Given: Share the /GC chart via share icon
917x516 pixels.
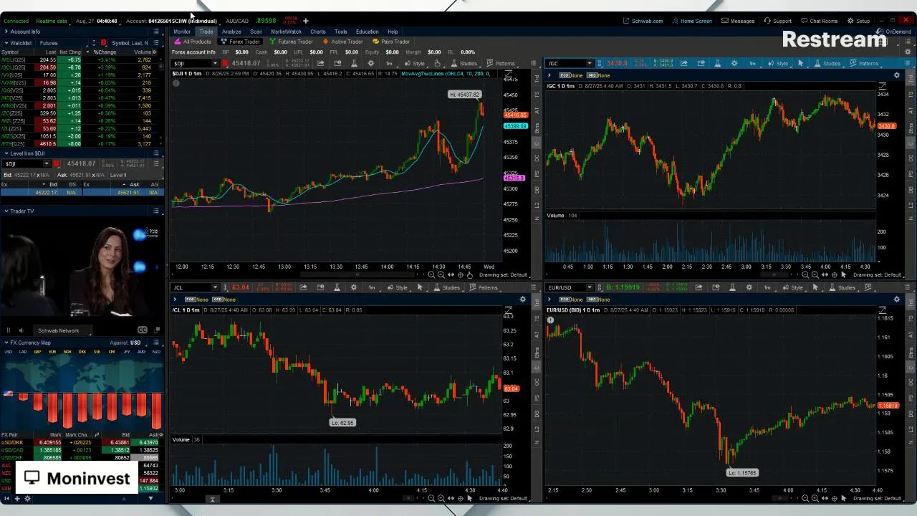Looking at the screenshot, I should click(x=683, y=63).
